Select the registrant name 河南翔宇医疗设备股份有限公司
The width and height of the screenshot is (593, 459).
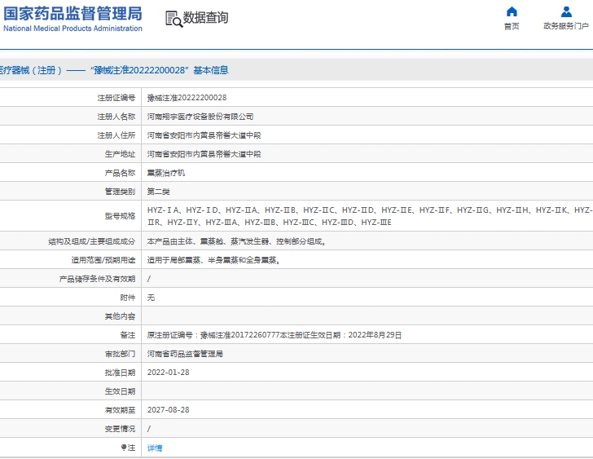tap(200, 117)
